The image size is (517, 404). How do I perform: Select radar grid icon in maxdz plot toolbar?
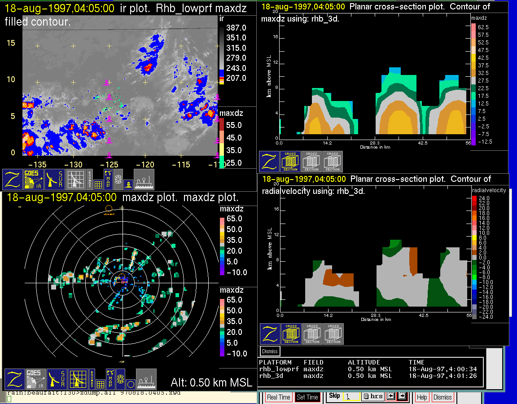point(78,380)
